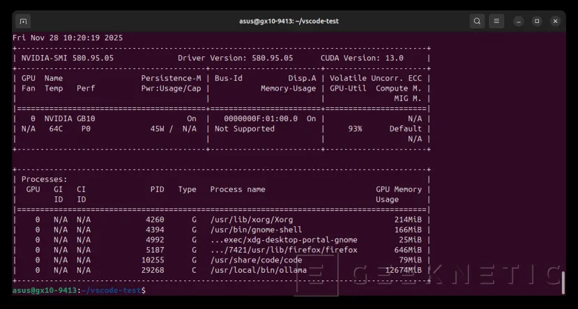Click the terminal scrollbar handle
Screen dimensions: 578x309
(563, 282)
